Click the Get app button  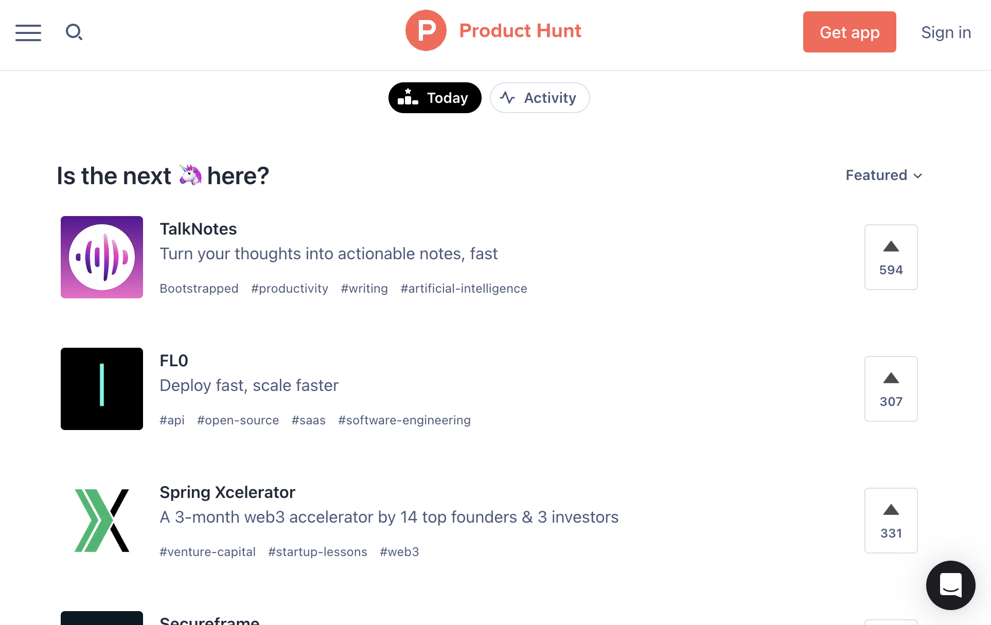850,32
